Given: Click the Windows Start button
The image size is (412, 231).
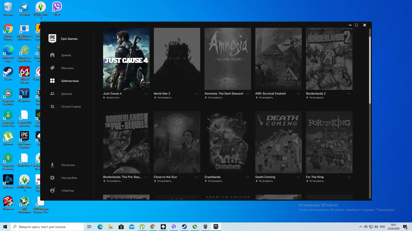Looking at the screenshot, I should pyautogui.click(x=5, y=227).
